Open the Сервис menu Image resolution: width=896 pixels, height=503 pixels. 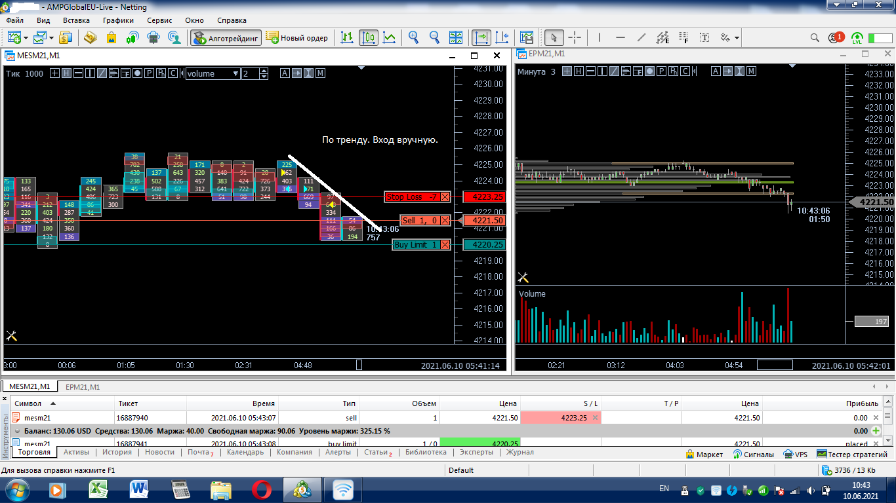pyautogui.click(x=159, y=20)
